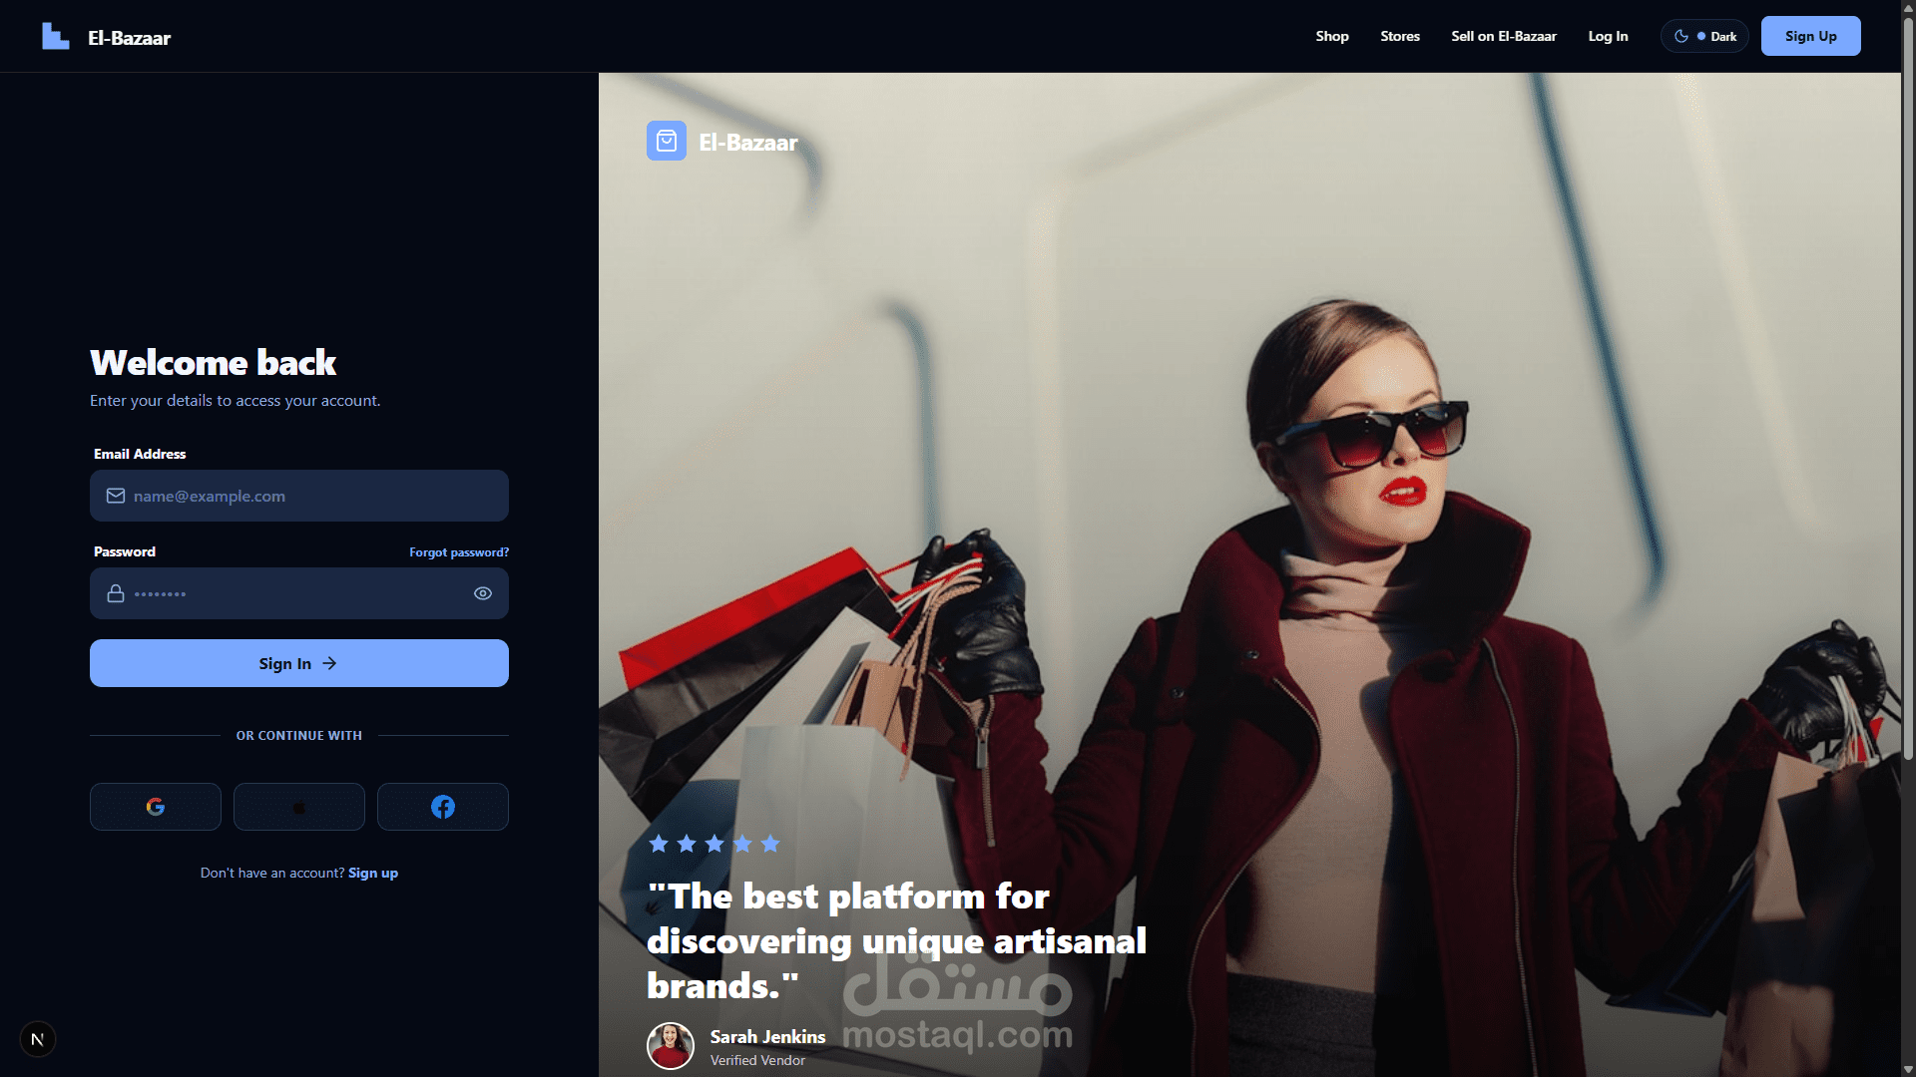
Task: Click the "Sarah Jenkins" name
Action: (767, 1037)
